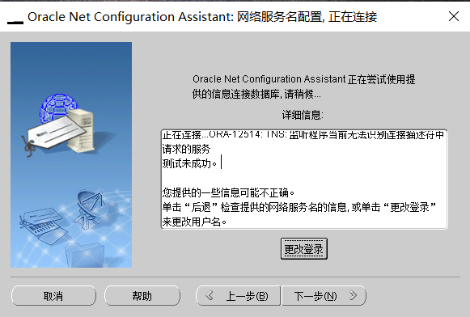Click the server tower illustration
The width and height of the screenshot is (470, 317).
click(x=80, y=129)
